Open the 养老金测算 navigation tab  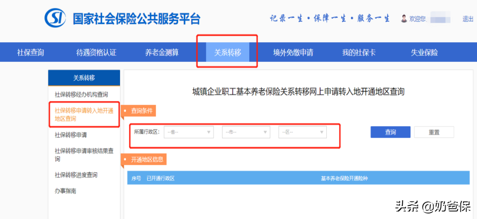pyautogui.click(x=162, y=52)
